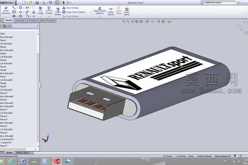Click the Previous View icon
This screenshot has height=165, width=248.
[x=132, y=21]
